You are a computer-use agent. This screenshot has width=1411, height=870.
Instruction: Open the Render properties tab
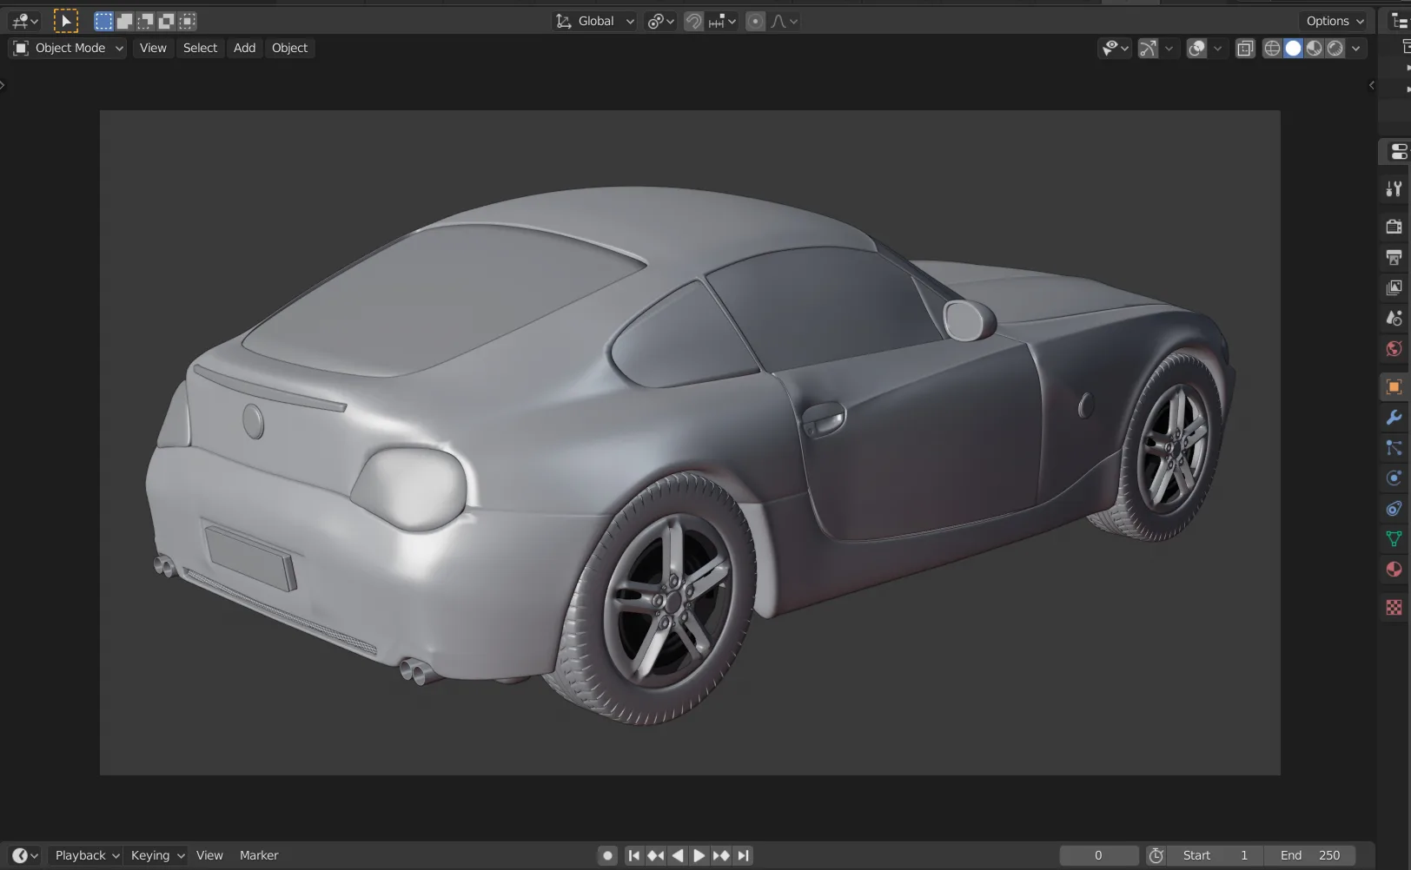click(1394, 227)
